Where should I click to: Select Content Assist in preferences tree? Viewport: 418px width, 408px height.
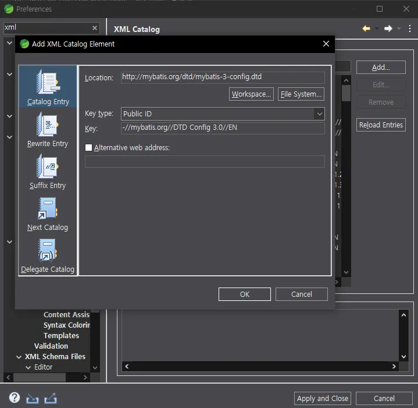[x=67, y=315]
